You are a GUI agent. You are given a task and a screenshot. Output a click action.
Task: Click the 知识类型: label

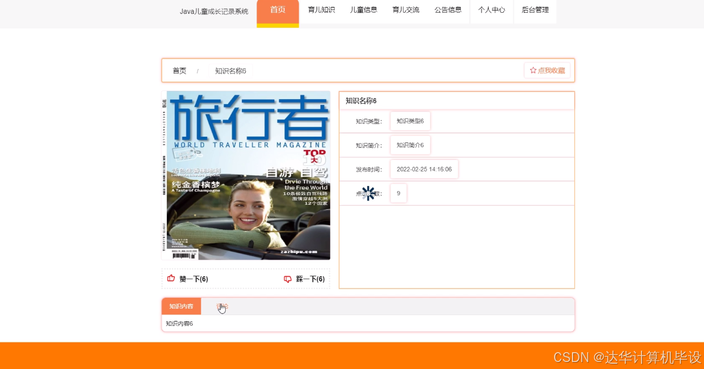(369, 122)
